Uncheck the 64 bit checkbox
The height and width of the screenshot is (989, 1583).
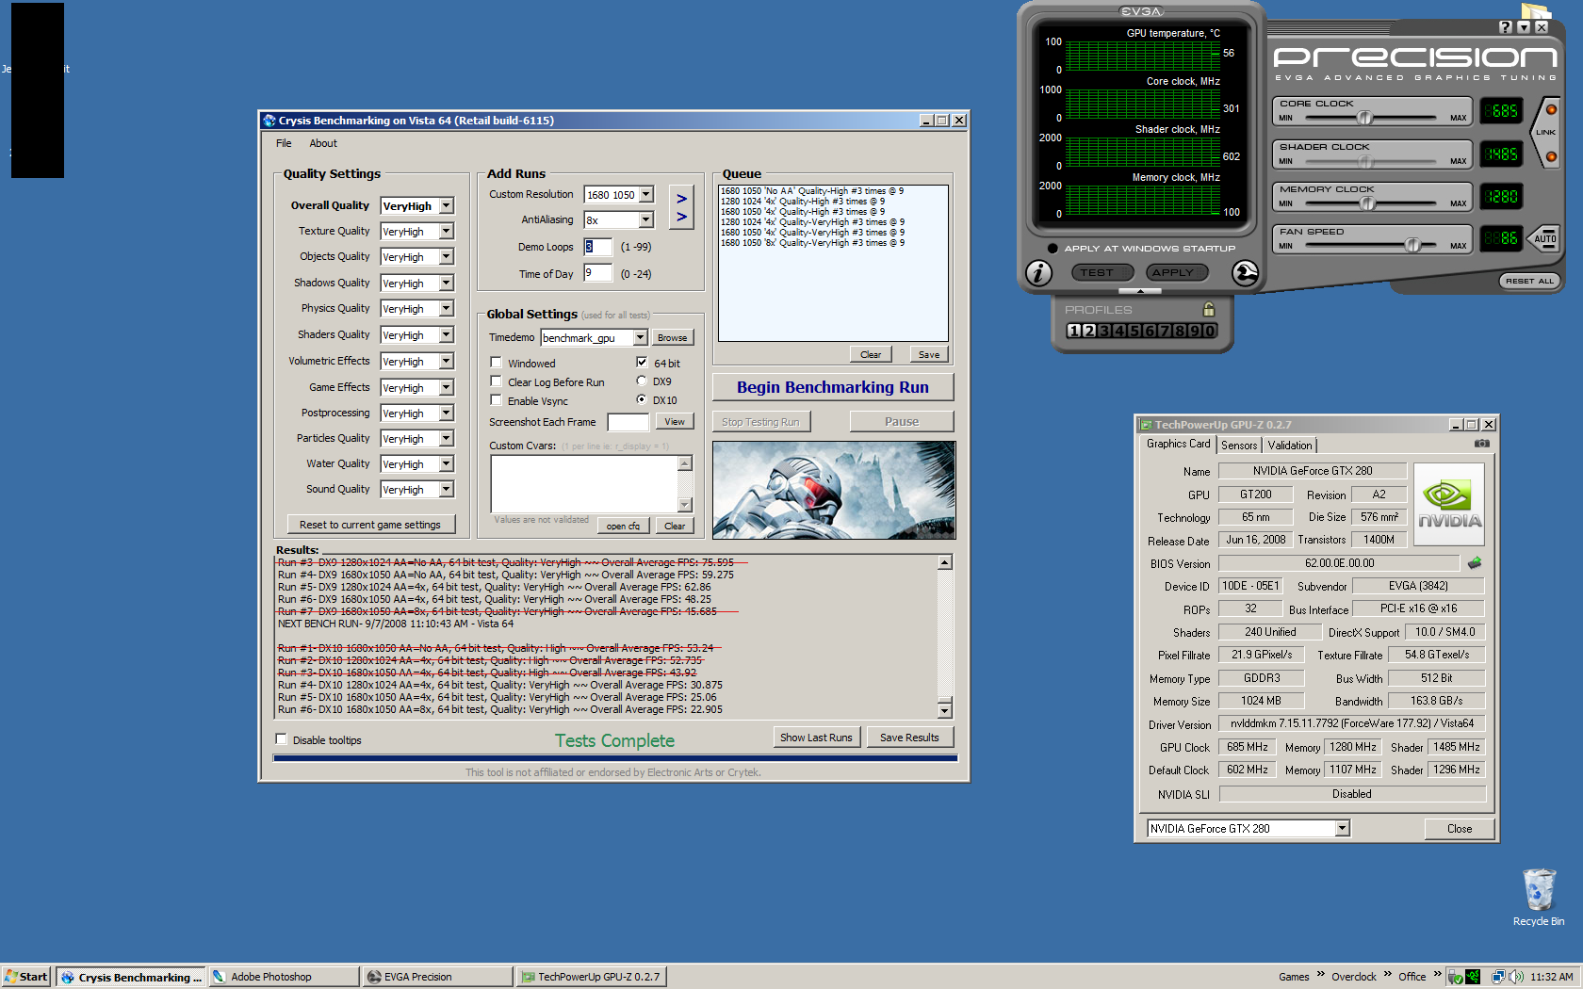click(642, 363)
